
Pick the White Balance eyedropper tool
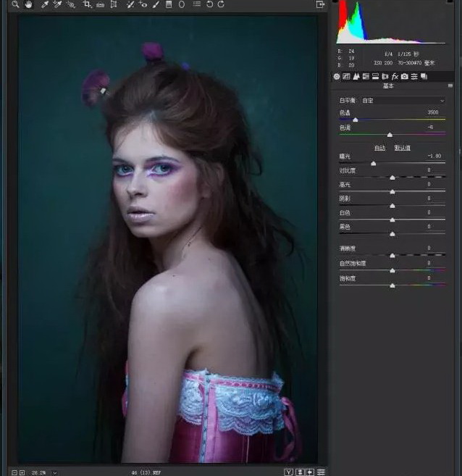[45, 4]
